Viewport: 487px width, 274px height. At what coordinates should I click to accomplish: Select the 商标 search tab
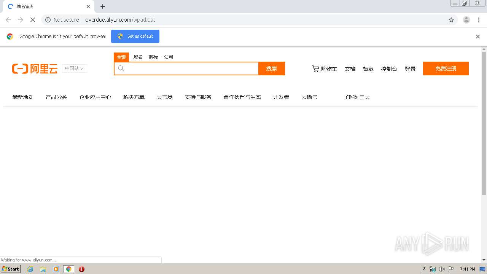(153, 57)
